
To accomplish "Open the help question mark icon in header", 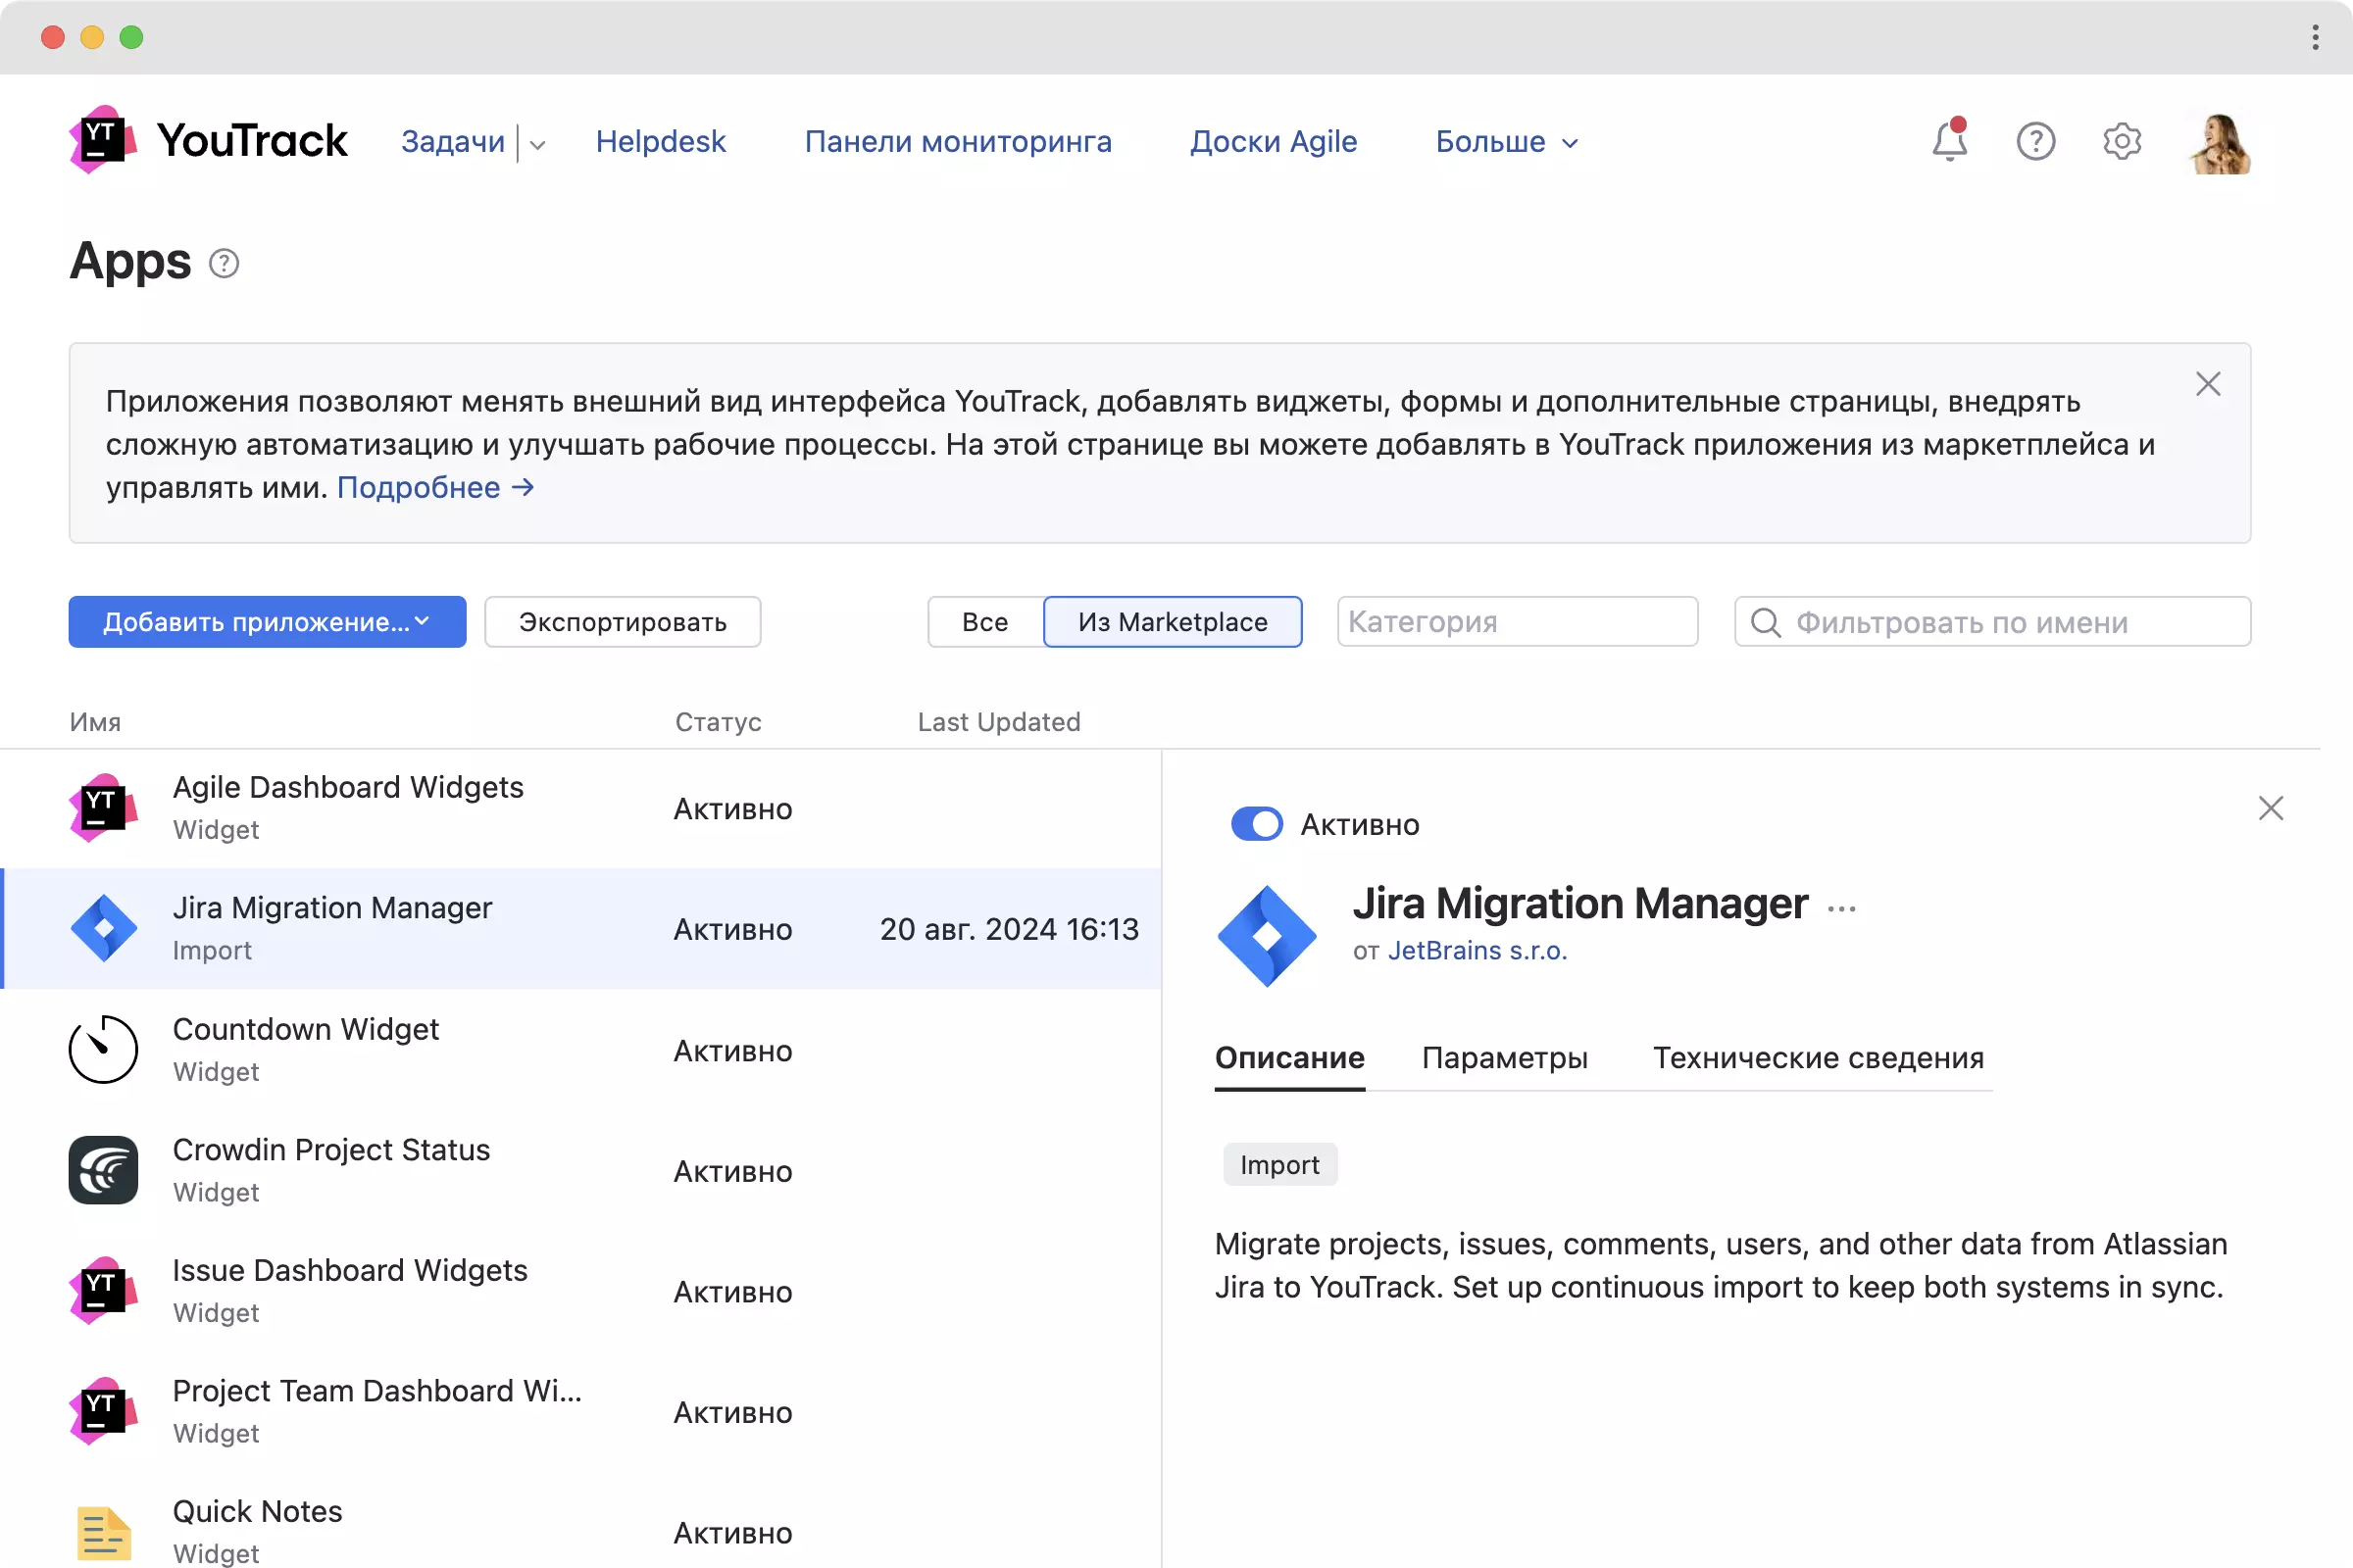I will point(2035,141).
